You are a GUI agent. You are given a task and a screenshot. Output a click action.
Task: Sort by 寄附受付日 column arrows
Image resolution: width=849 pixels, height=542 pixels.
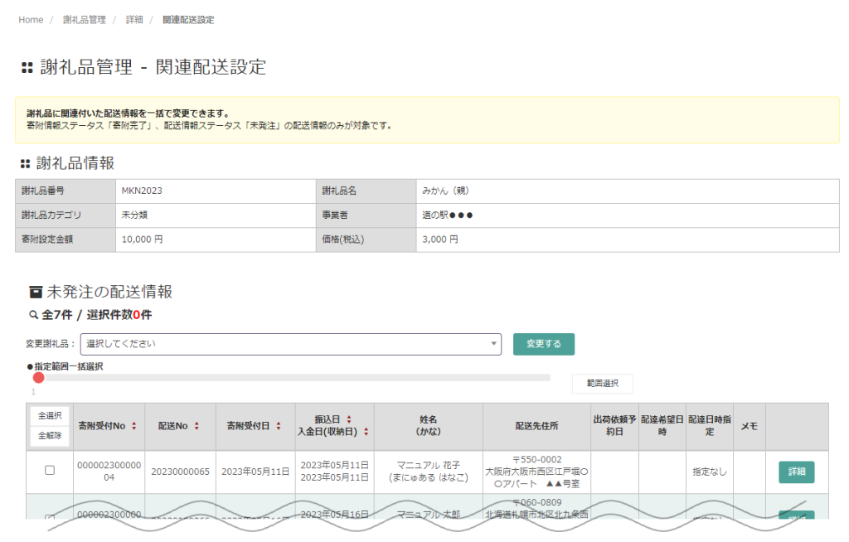(x=279, y=426)
